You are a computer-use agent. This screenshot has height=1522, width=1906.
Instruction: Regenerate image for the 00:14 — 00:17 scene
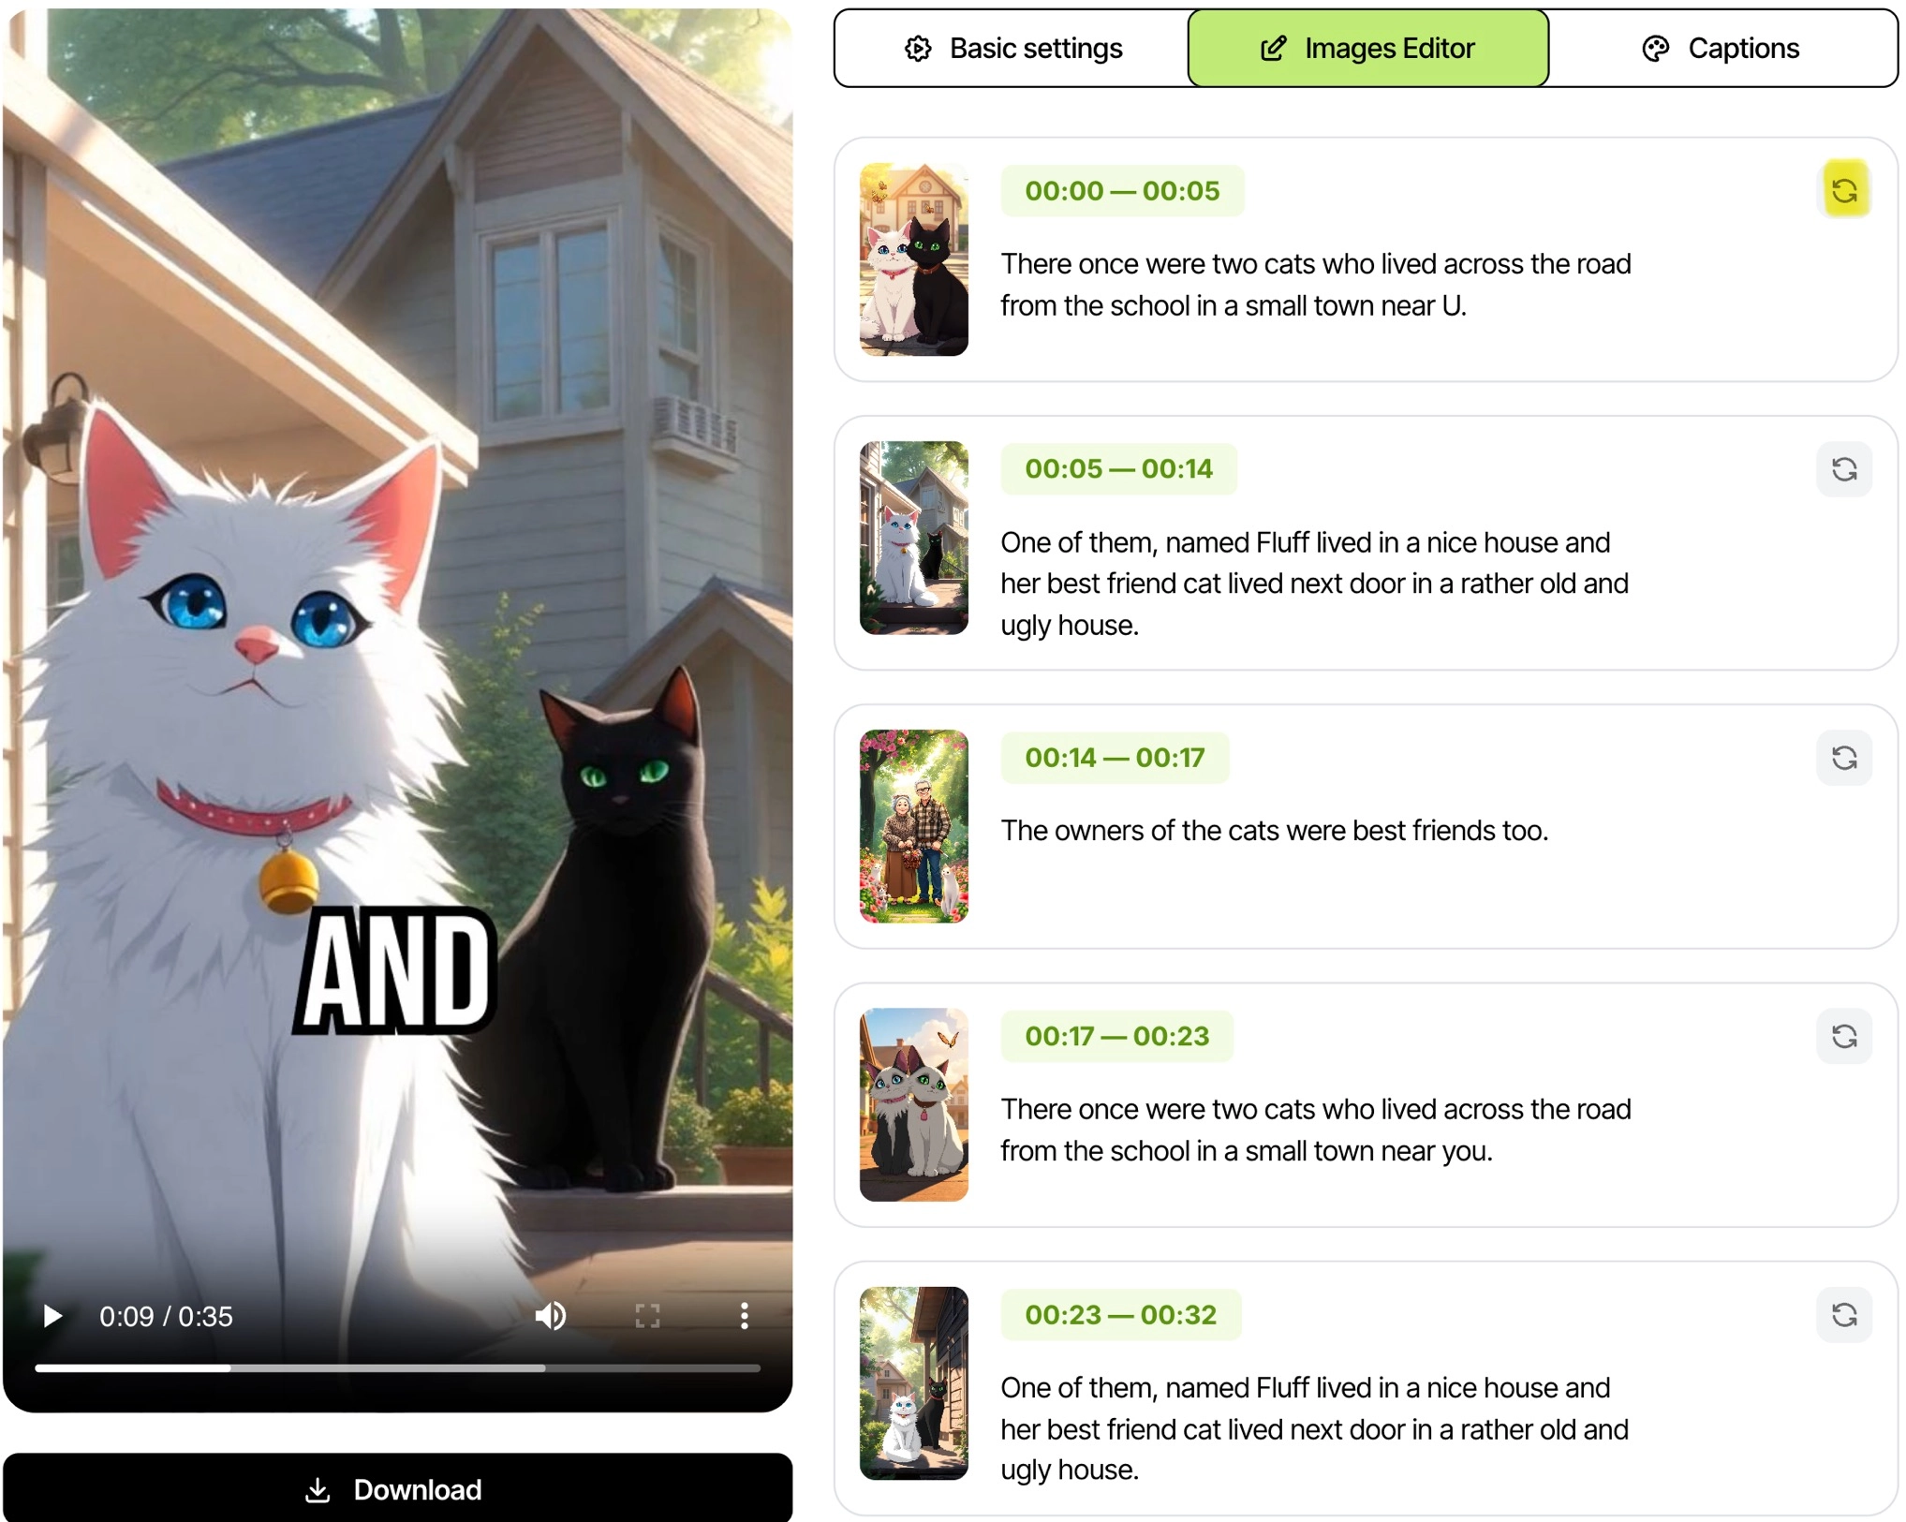[1843, 758]
